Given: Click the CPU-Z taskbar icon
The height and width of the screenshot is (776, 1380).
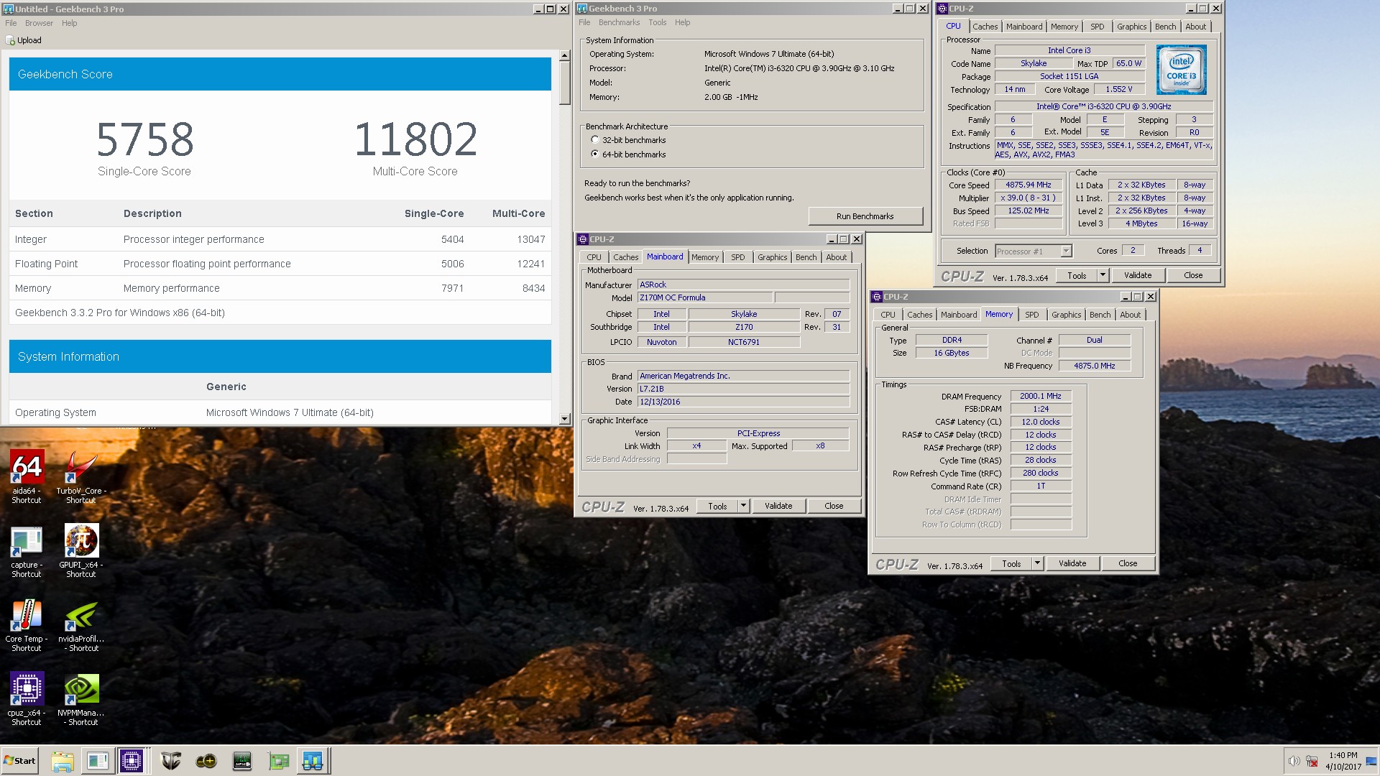Looking at the screenshot, I should [132, 761].
